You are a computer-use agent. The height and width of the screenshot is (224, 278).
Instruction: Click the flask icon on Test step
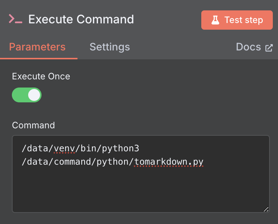pos(215,20)
